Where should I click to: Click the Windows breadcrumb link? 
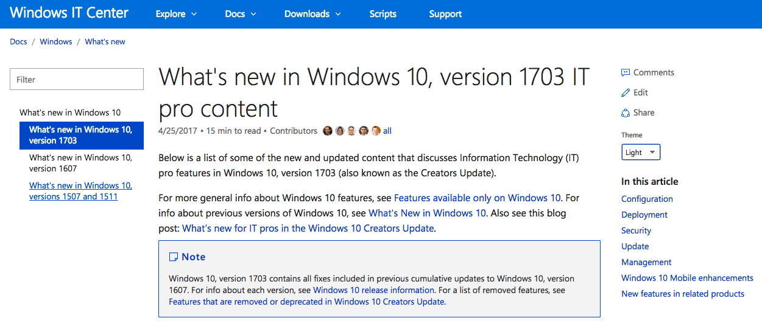click(56, 42)
